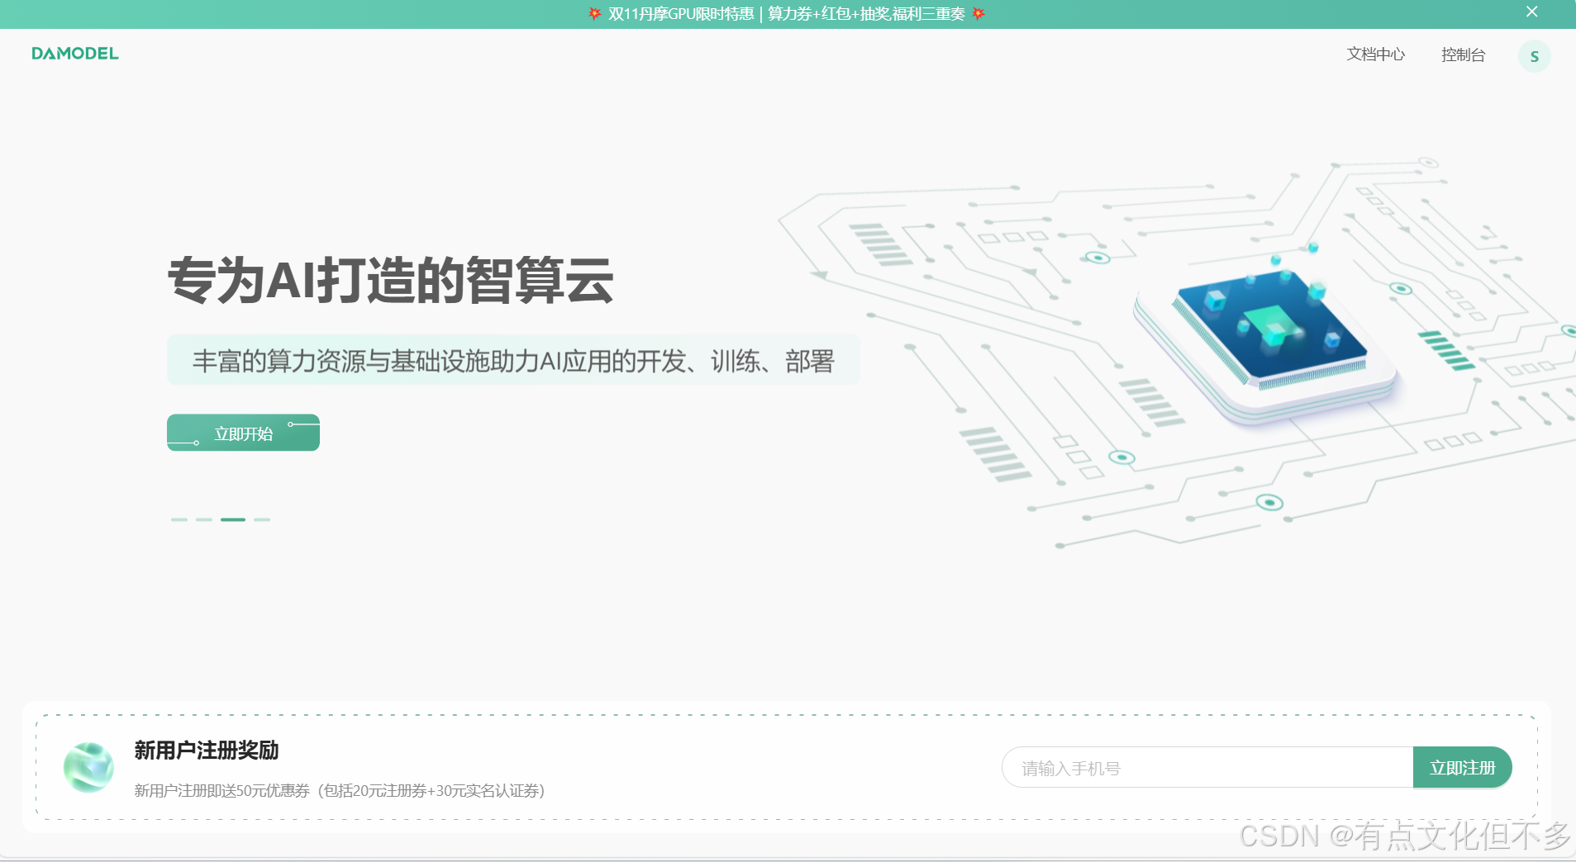
Task: Open the 双11丹摩GPU限时特惠 banner link
Action: pyautogui.click(x=786, y=13)
